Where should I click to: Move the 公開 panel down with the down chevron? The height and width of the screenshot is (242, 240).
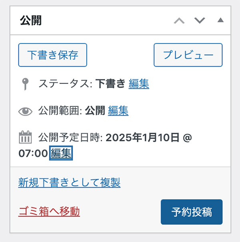point(200,20)
